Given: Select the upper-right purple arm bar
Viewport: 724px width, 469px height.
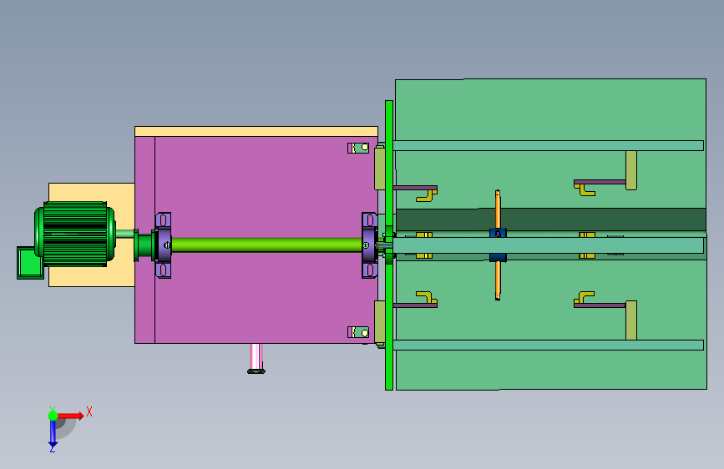Looking at the screenshot, I should [600, 182].
